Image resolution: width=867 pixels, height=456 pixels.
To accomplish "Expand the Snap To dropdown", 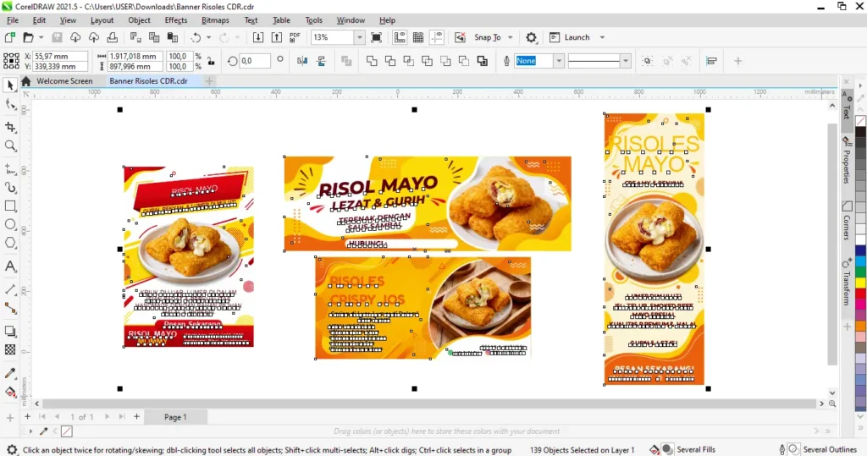I will tap(511, 37).
